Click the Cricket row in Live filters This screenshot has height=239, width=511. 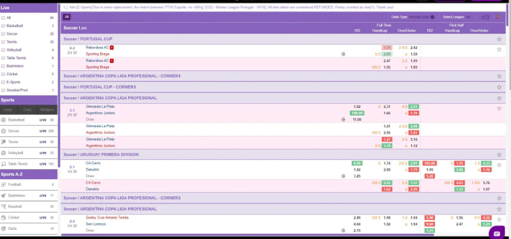pyautogui.click(x=28, y=74)
